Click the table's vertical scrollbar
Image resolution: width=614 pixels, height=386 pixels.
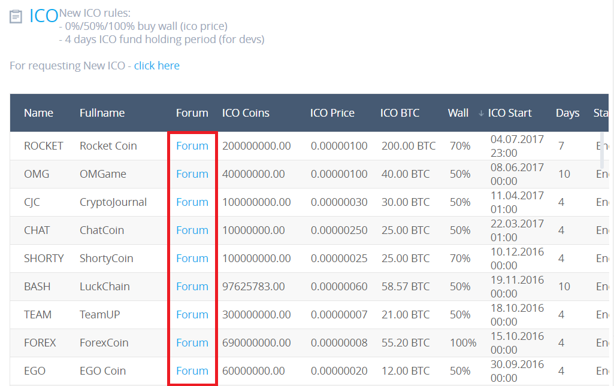pyautogui.click(x=602, y=150)
